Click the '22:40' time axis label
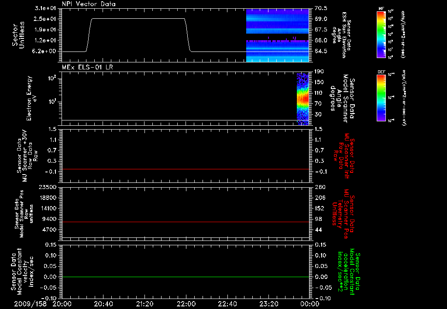 tap(227, 304)
